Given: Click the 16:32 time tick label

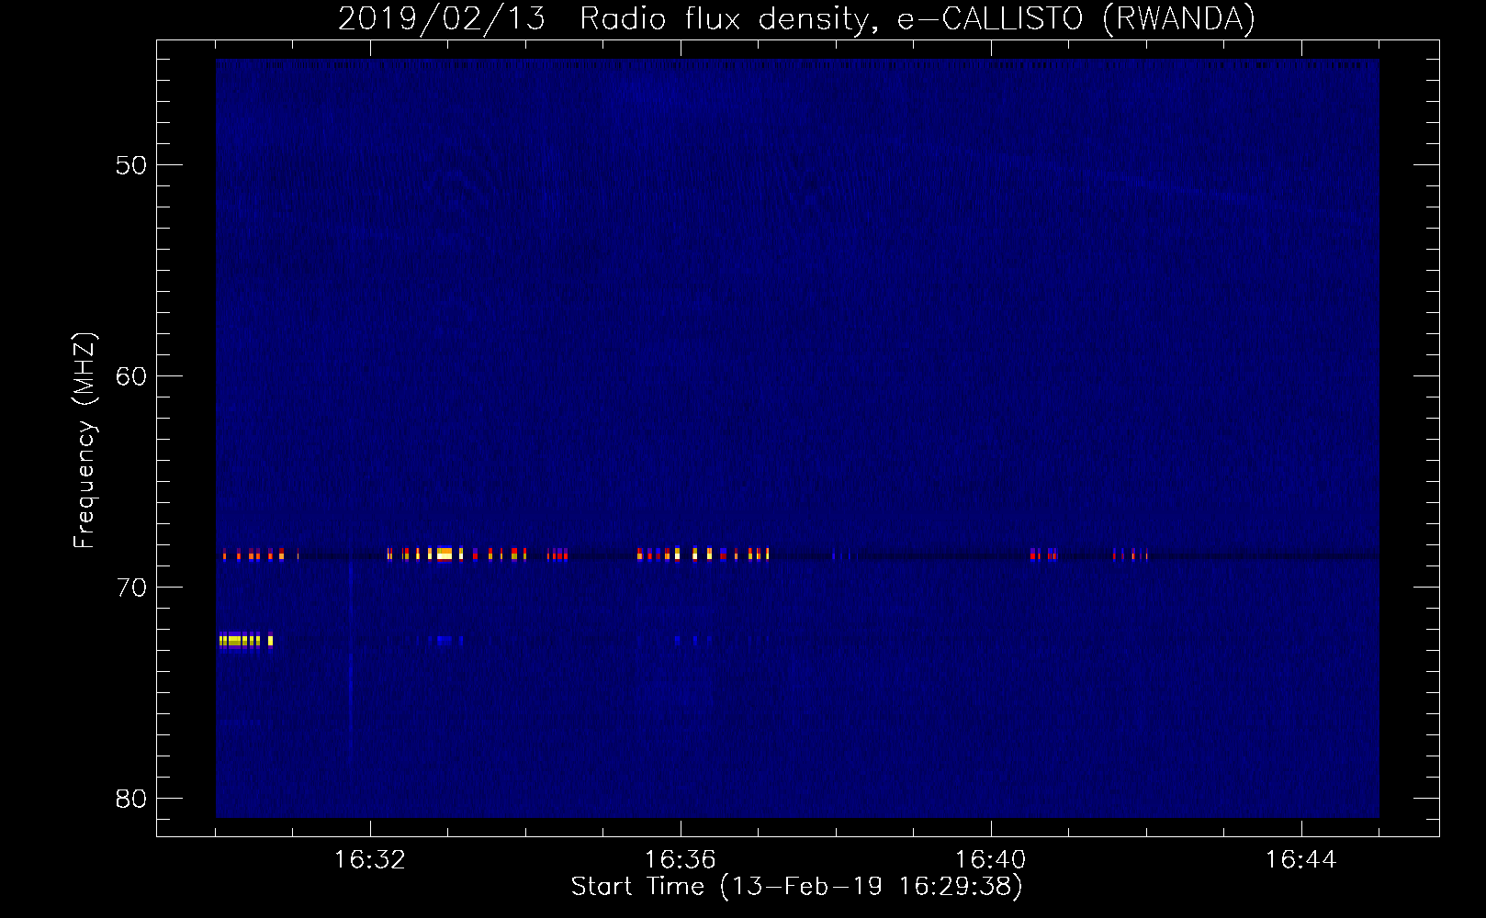Looking at the screenshot, I should 370,860.
